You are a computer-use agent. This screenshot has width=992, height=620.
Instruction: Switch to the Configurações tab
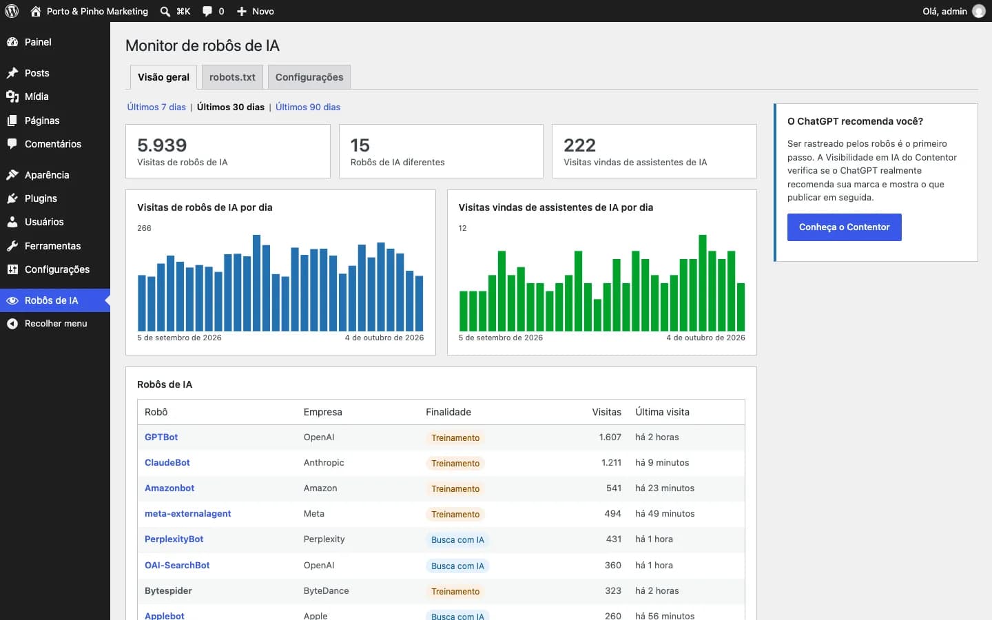(309, 77)
